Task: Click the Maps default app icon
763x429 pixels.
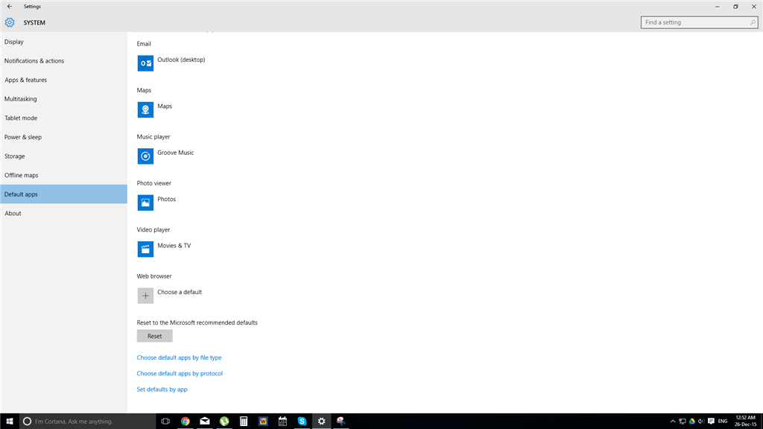Action: (x=145, y=109)
